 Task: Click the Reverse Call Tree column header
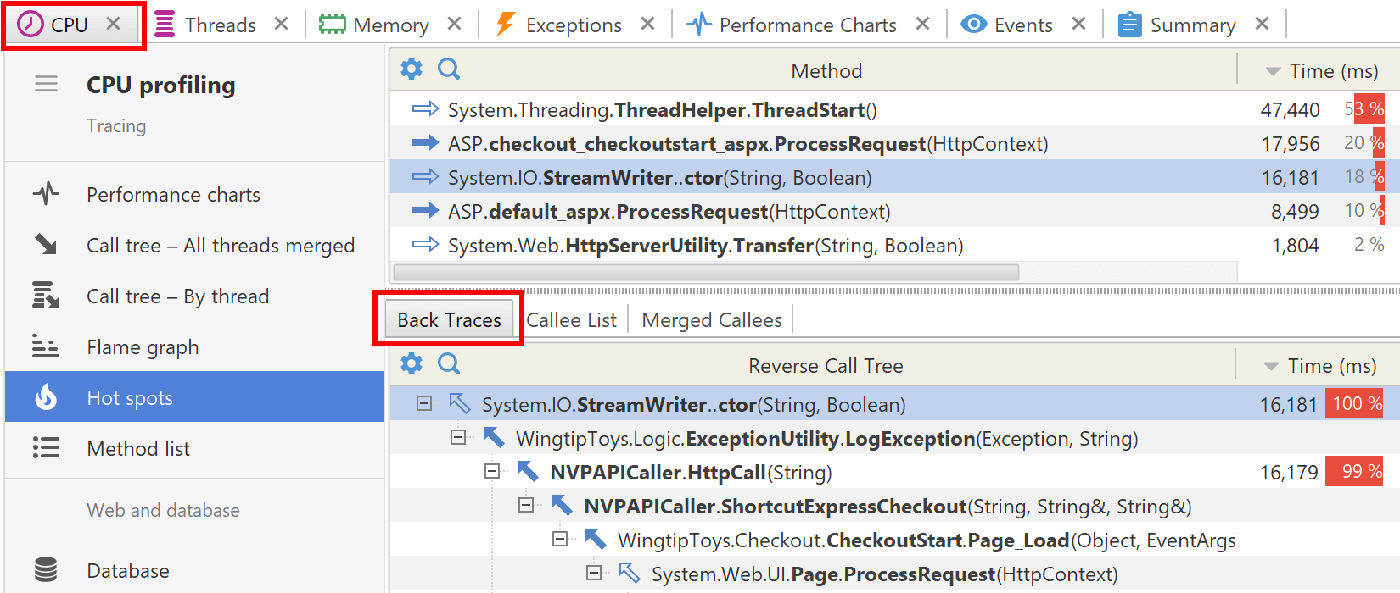826,365
